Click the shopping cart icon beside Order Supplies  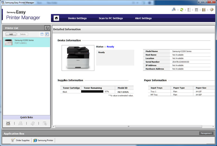(13, 140)
